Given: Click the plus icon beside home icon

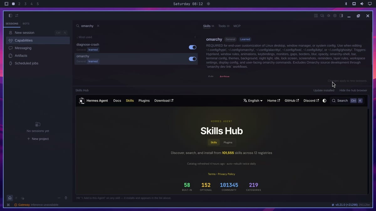Looking at the screenshot, I should point(16,198).
